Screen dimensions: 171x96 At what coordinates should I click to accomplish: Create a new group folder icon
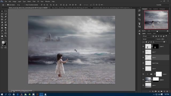point(161,91)
